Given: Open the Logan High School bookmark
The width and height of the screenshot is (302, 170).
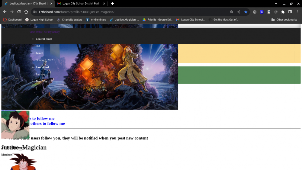Looking at the screenshot, I should tap(39, 20).
